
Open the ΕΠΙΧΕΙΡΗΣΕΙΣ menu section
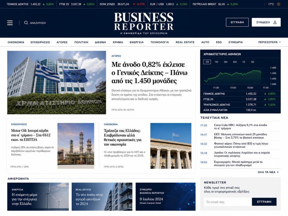(x=40, y=42)
